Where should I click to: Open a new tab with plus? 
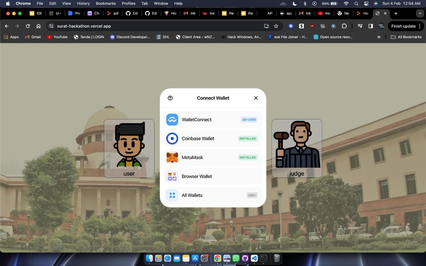[396, 13]
